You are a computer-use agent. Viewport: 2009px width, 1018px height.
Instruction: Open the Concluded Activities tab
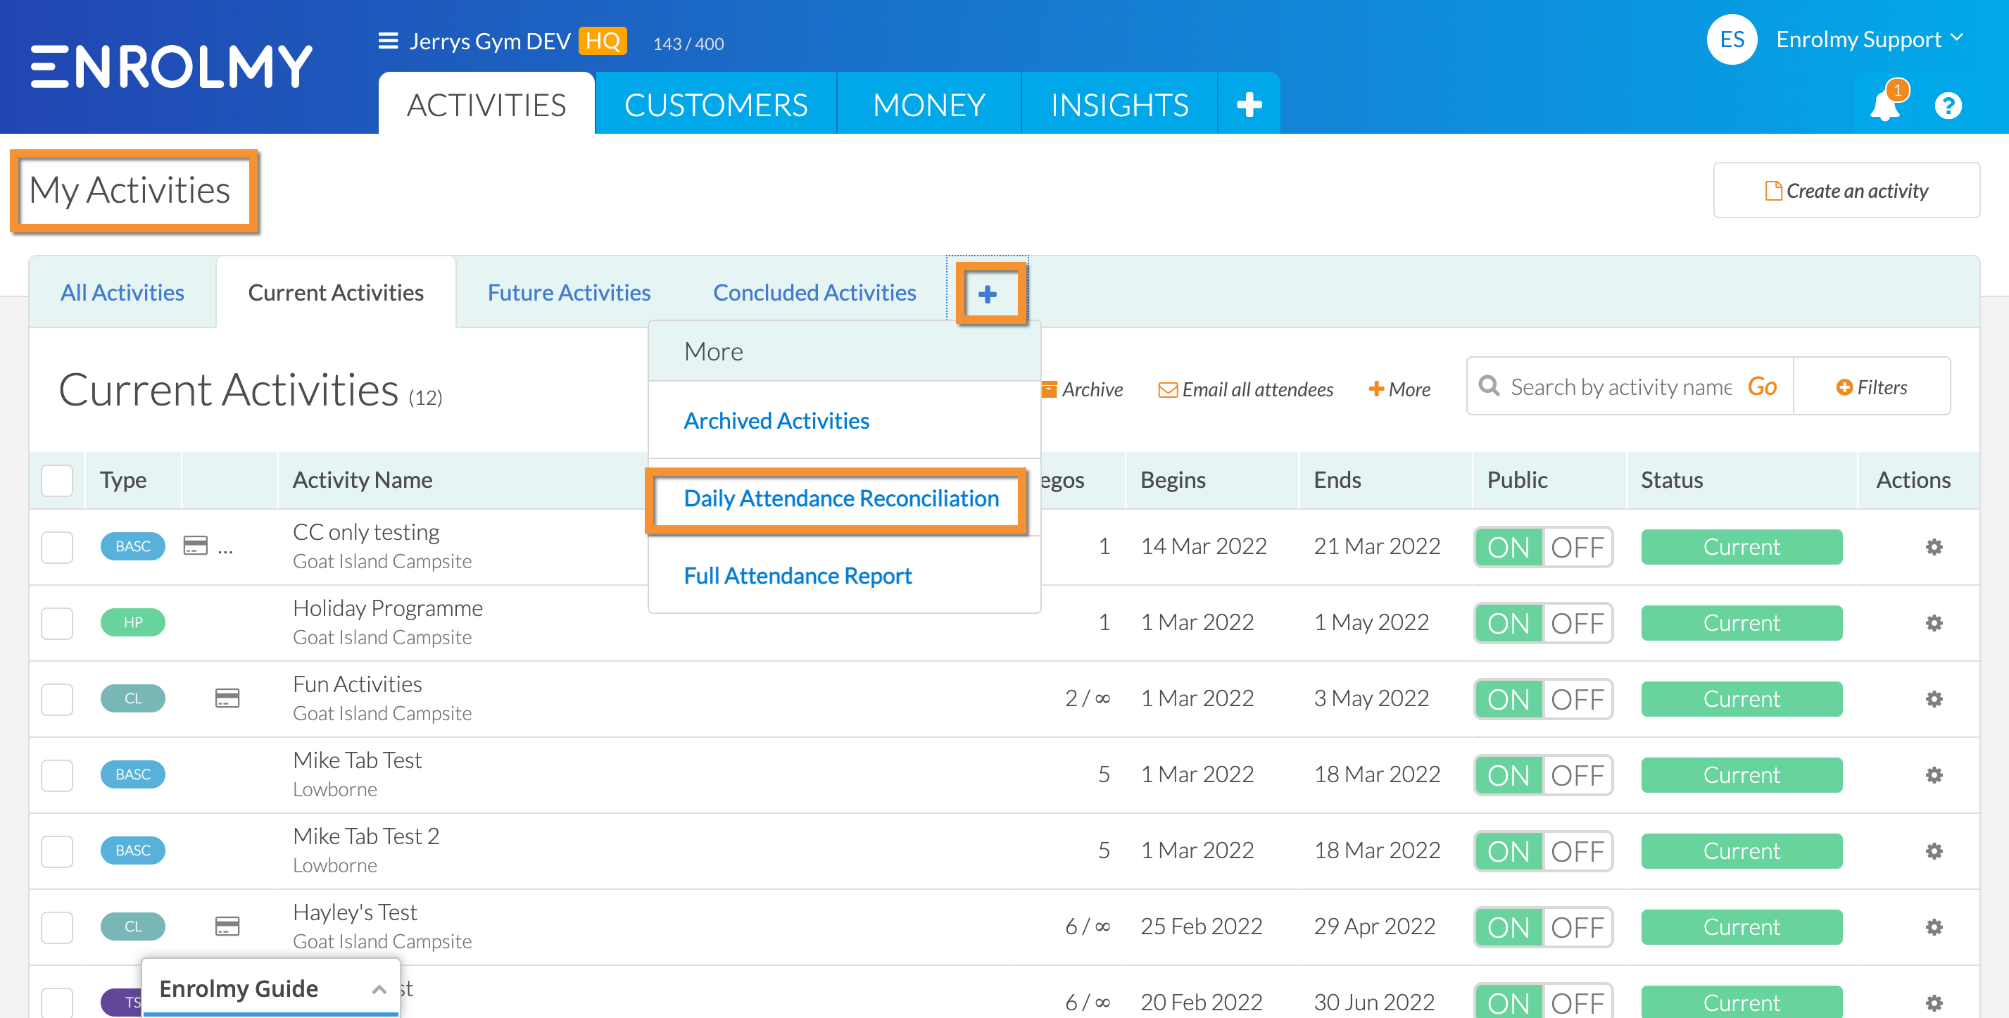(814, 291)
